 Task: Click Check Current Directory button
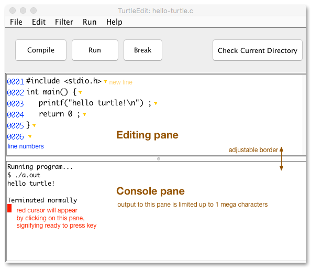pyautogui.click(x=258, y=50)
